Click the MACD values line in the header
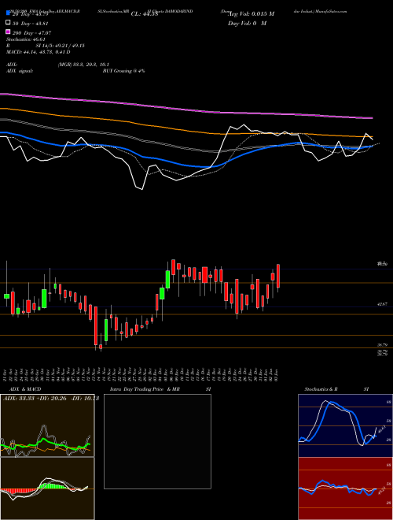Image resolution: width=393 pixels, height=520 pixels. pos(38,52)
